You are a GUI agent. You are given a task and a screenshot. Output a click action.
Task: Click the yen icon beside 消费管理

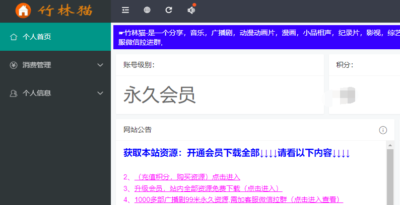pyautogui.click(x=14, y=65)
